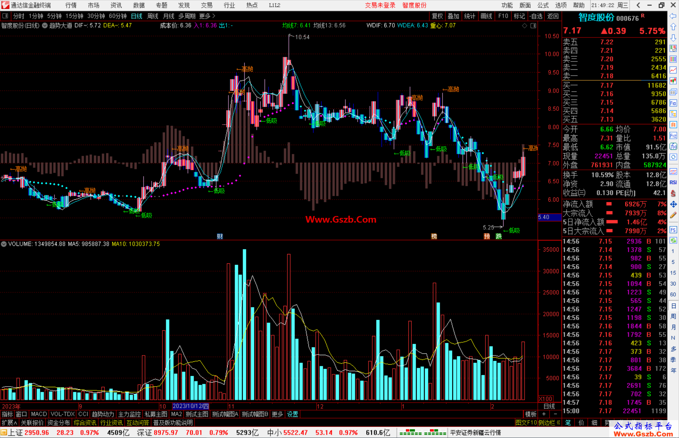This screenshot has height=438, width=679.
Task: Click the panel toggle icon left of 分时
Action: (5, 16)
